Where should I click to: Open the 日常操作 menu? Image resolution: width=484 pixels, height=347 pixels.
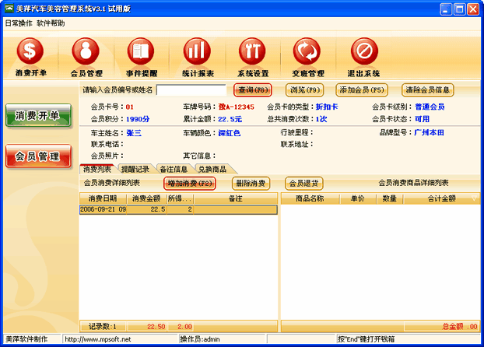[19, 23]
